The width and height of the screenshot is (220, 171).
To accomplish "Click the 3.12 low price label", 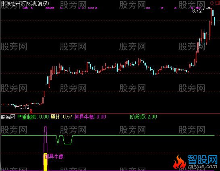I will (x=25, y=107).
